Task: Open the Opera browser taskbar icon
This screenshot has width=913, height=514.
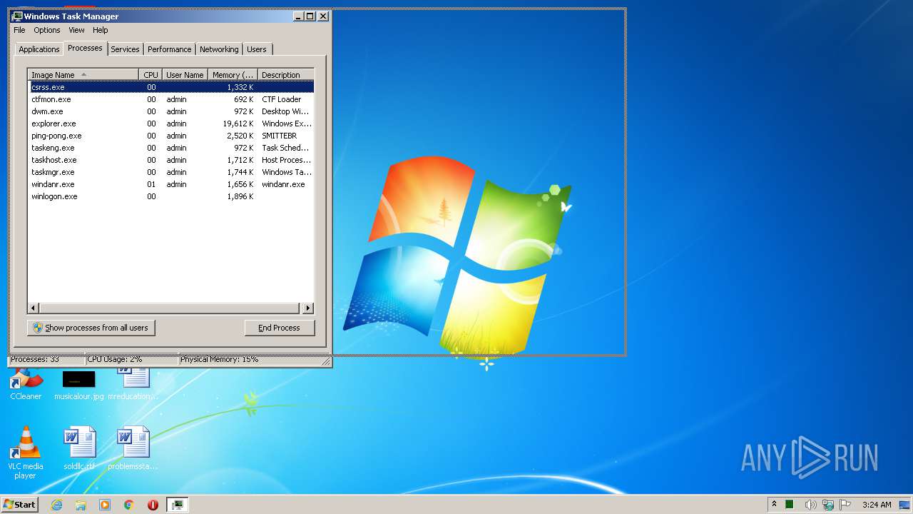Action: pyautogui.click(x=153, y=505)
